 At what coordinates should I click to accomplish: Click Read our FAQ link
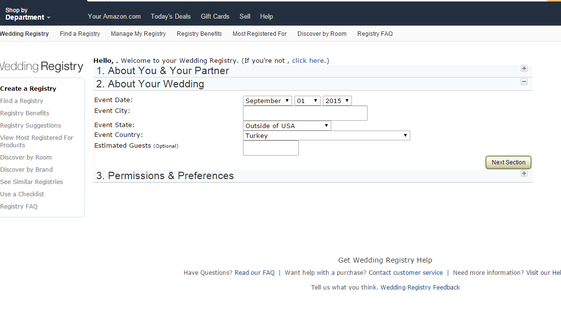[255, 272]
